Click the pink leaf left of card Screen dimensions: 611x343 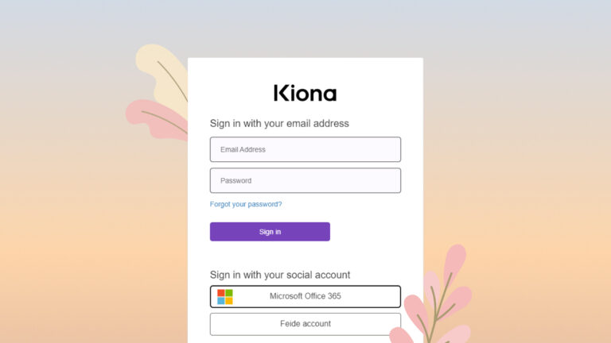click(157, 119)
